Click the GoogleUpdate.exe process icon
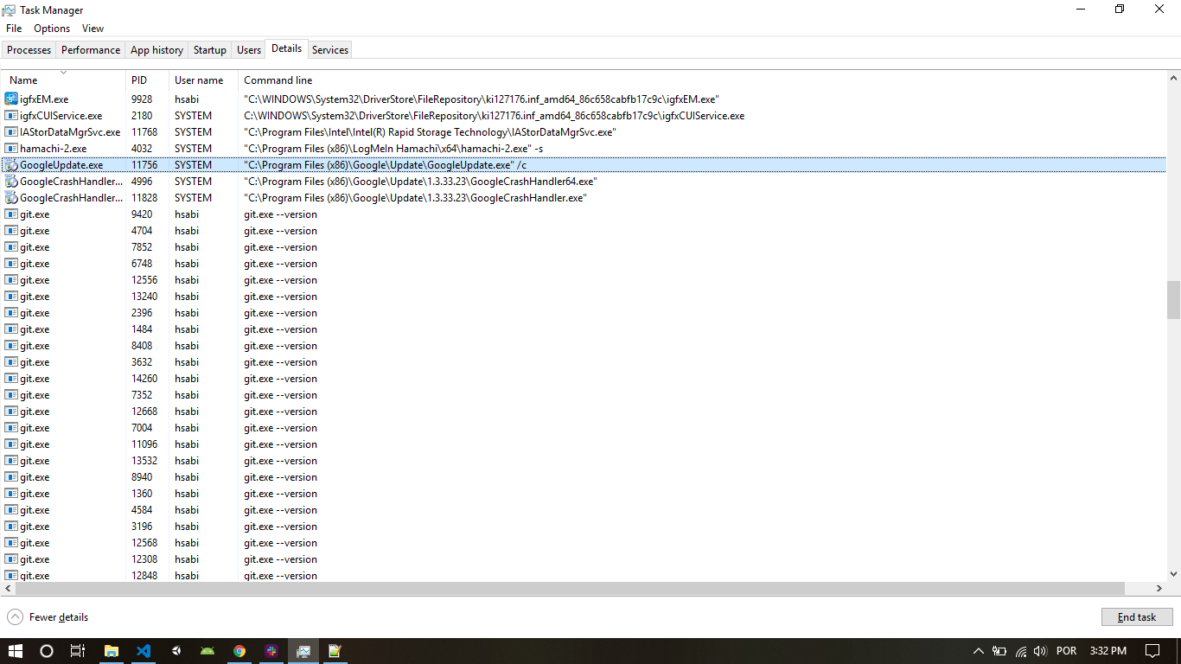This screenshot has height=664, width=1181. [x=11, y=164]
